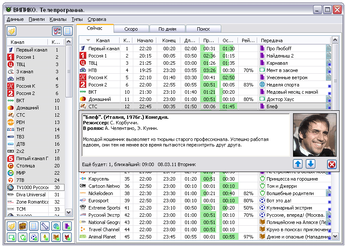Toggle the purple film strip type filter

tap(67, 226)
